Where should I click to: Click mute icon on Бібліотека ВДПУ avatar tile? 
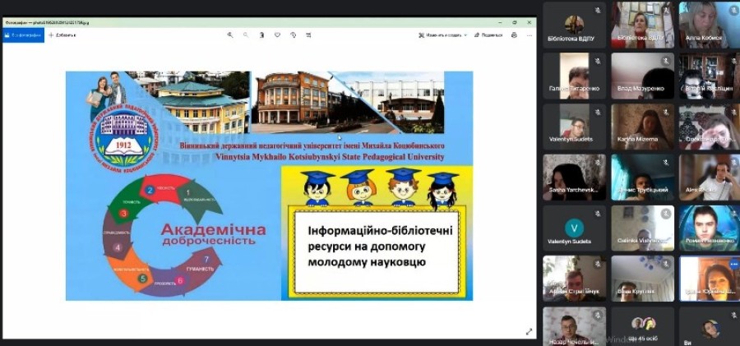598,10
